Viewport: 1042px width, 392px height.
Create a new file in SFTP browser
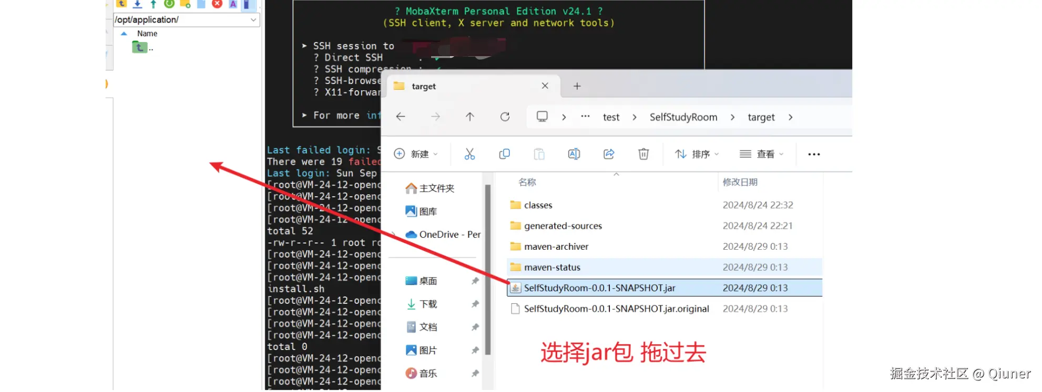pos(201,4)
